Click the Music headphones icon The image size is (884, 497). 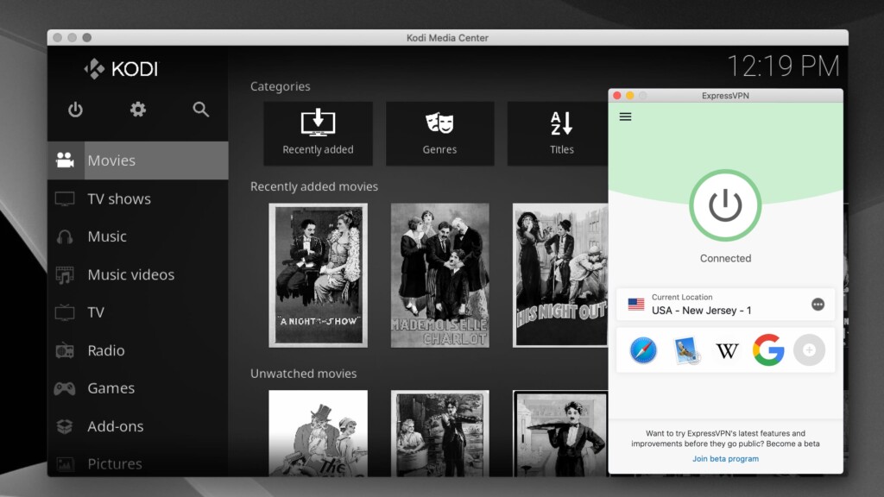tap(65, 236)
